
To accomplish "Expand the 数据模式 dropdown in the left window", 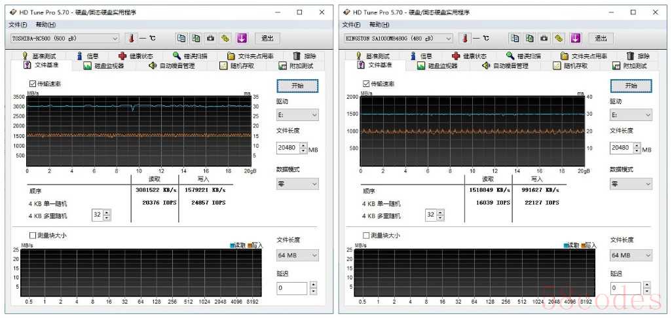I will pos(297,184).
